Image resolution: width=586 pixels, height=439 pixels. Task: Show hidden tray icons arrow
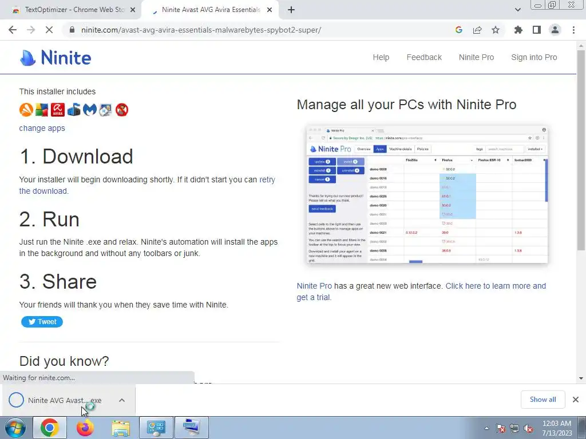[x=486, y=429]
